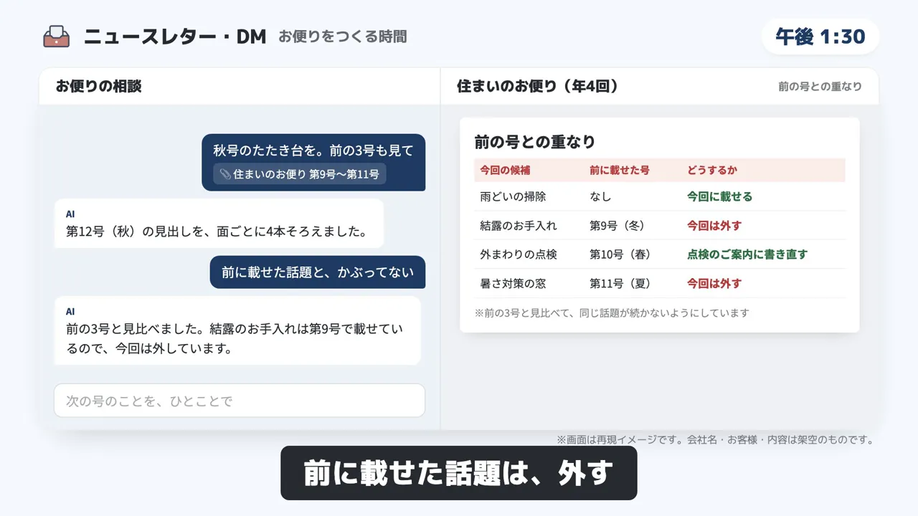This screenshot has width=918, height=516.
Task: Click the 午後 1:30 clock badge
Action: click(820, 37)
